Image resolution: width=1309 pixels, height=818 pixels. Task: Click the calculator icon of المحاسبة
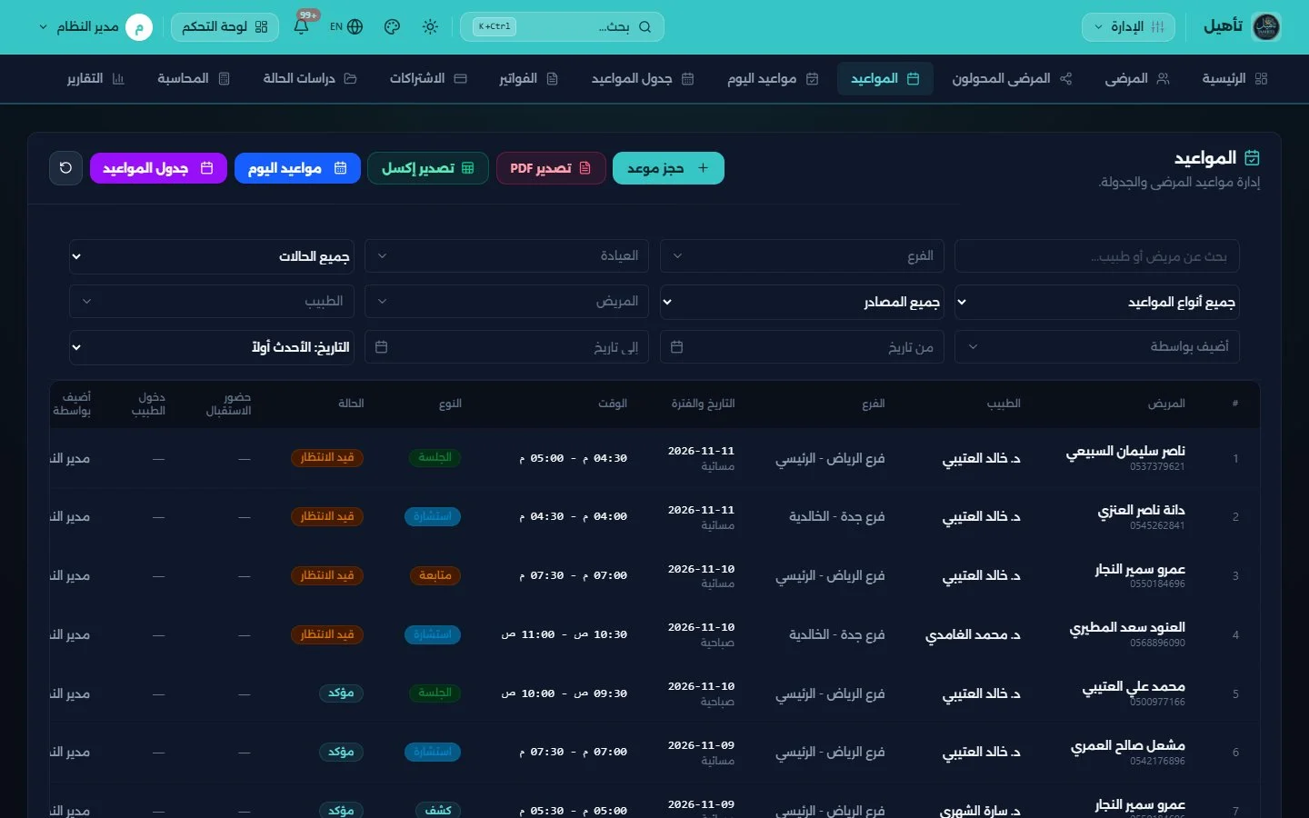[225, 79]
